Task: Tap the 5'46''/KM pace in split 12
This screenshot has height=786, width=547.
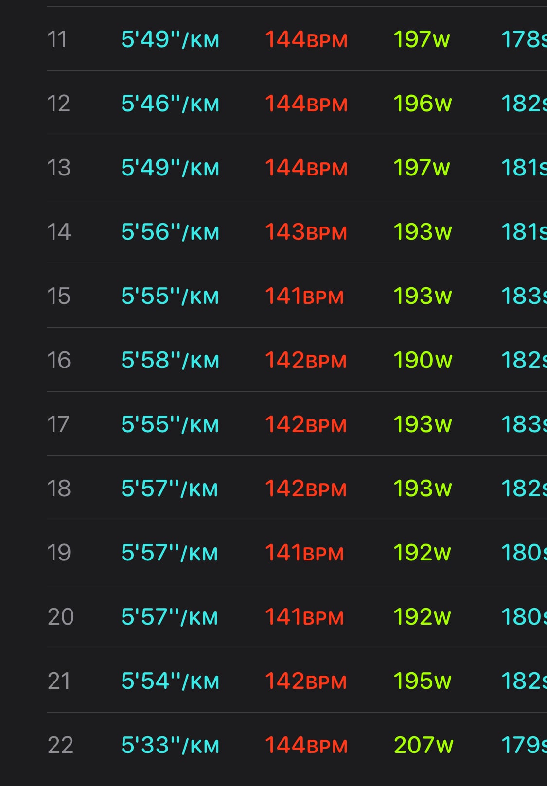Action: (x=170, y=104)
